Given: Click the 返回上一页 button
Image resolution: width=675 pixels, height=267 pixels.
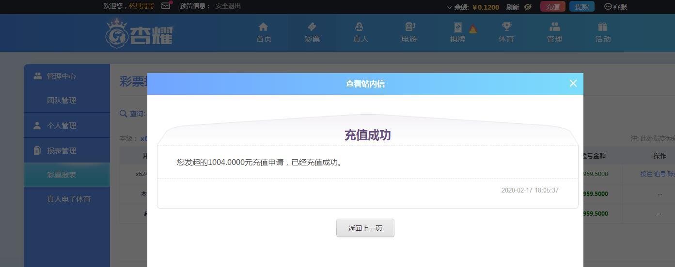Looking at the screenshot, I should coord(365,228).
